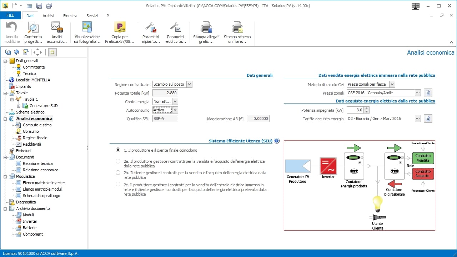Select Batterie under Archivio documento
Image resolution: width=457 pixels, height=257 pixels.
click(30, 228)
